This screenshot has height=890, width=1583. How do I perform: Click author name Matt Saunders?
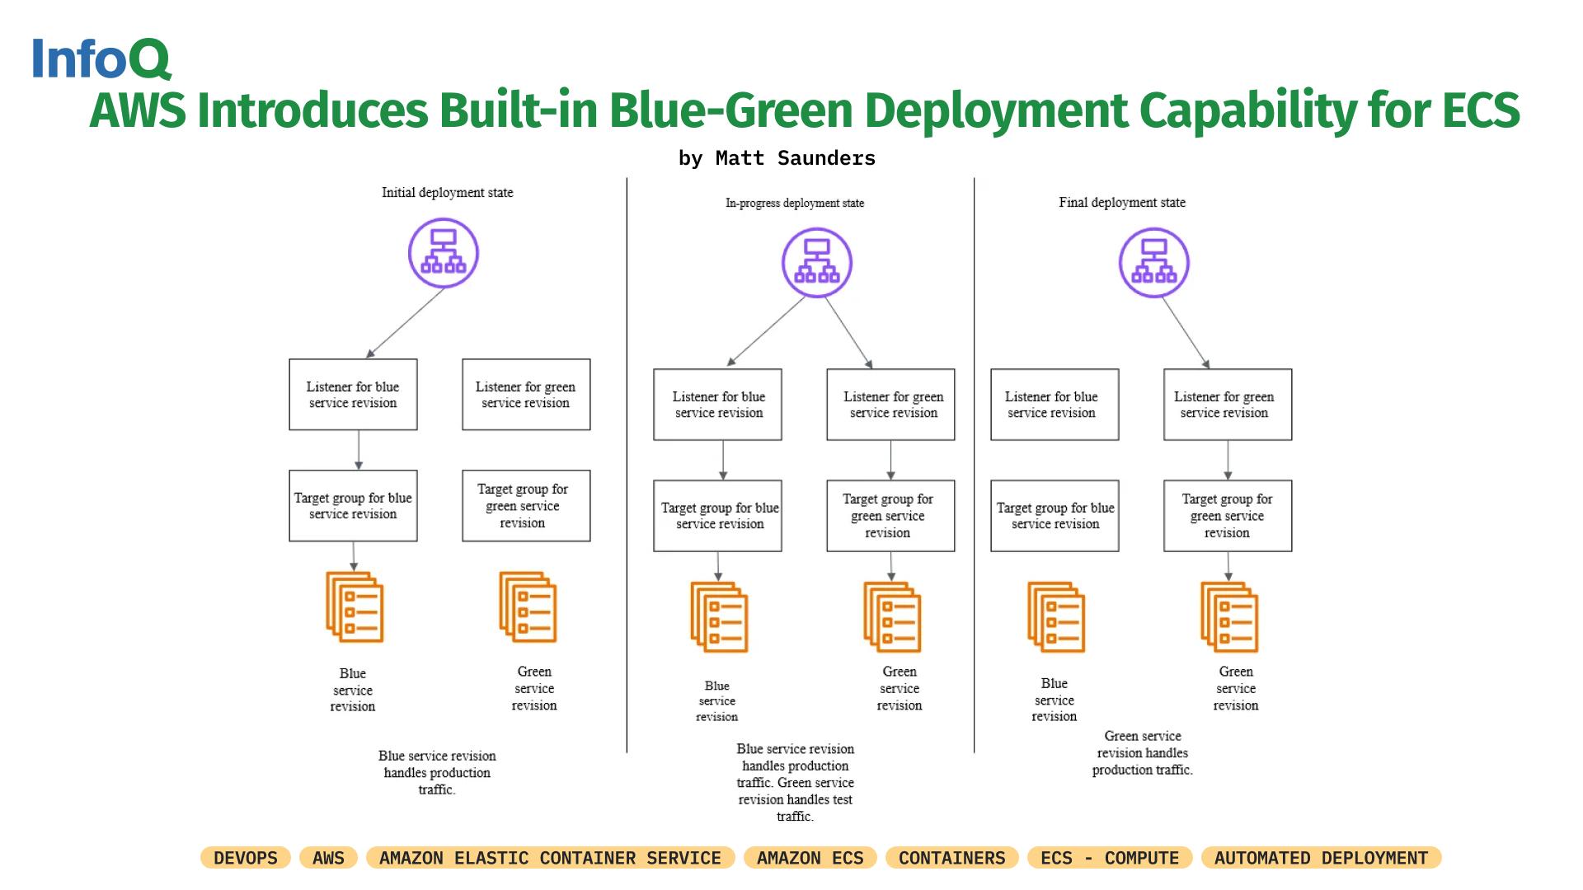pos(796,158)
